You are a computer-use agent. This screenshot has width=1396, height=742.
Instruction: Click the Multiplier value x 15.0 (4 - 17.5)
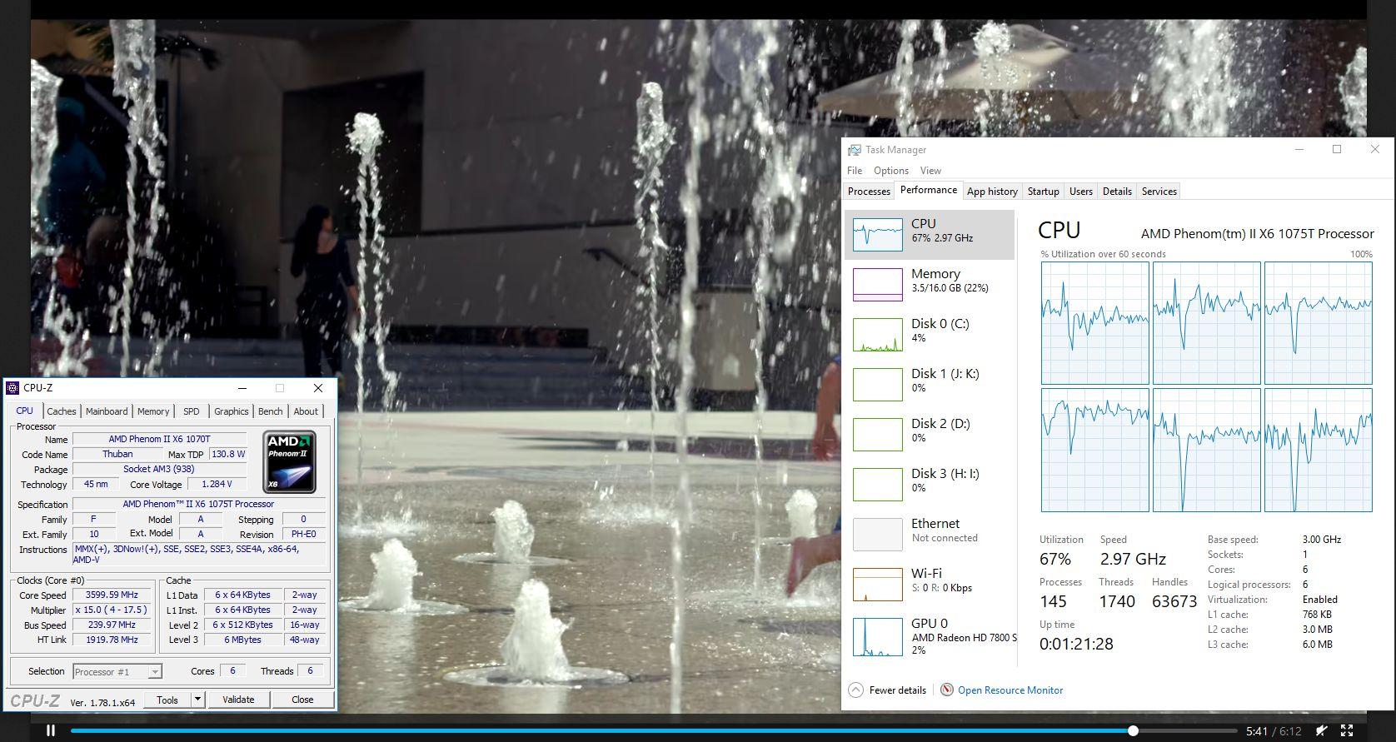click(x=112, y=610)
